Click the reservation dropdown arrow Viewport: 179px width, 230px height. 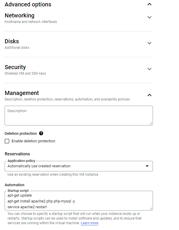click(x=147, y=166)
